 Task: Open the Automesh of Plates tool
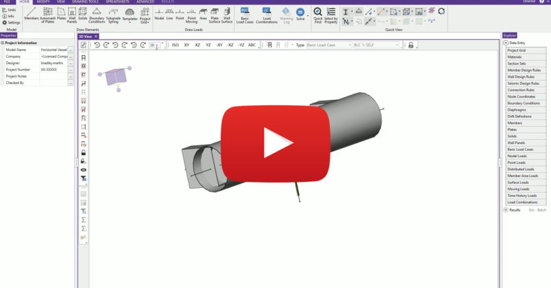click(48, 14)
